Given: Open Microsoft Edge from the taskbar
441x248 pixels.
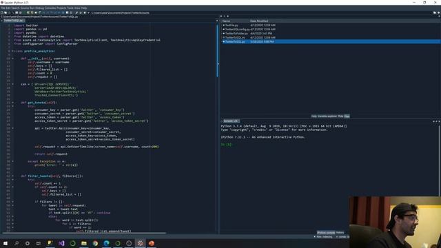Looking at the screenshot, I should pyautogui.click(x=106, y=243).
